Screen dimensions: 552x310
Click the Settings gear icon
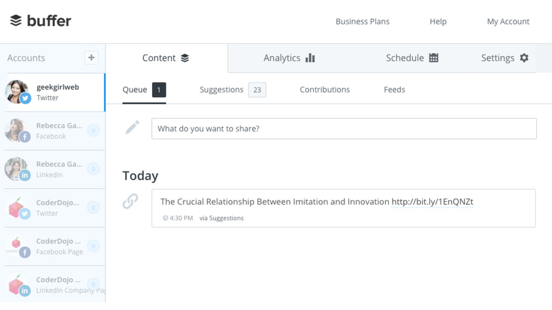[x=524, y=58]
